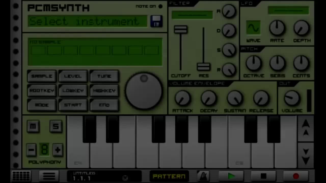Click the LFO RATE knob
Image resolution: width=326 pixels, height=183 pixels.
click(x=277, y=28)
